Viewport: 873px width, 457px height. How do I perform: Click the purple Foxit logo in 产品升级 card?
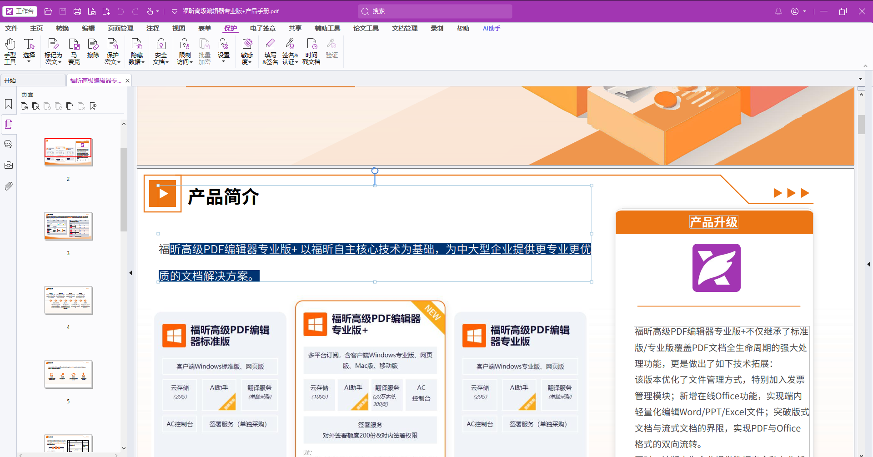click(x=716, y=268)
